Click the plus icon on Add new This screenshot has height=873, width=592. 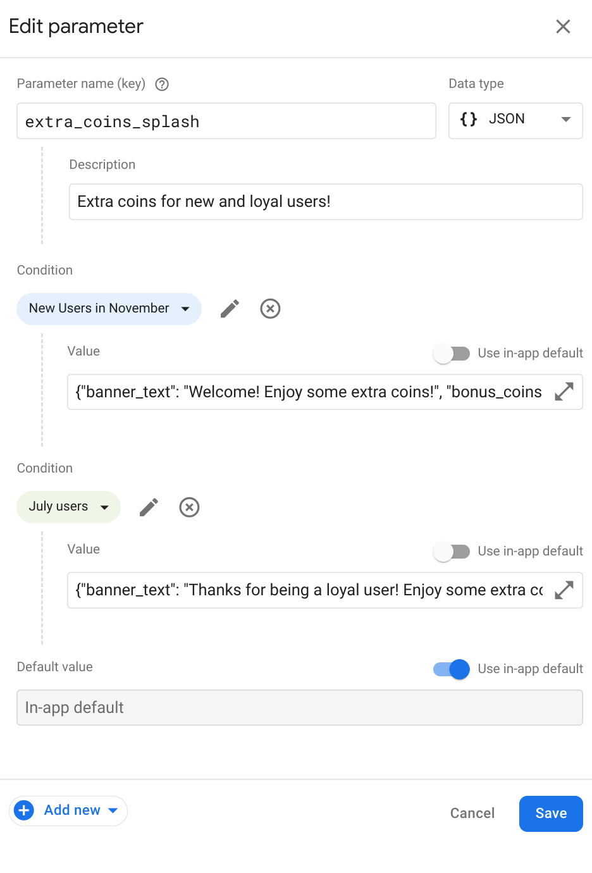point(23,810)
